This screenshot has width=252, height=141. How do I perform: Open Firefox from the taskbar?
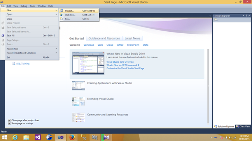[x=72, y=137]
